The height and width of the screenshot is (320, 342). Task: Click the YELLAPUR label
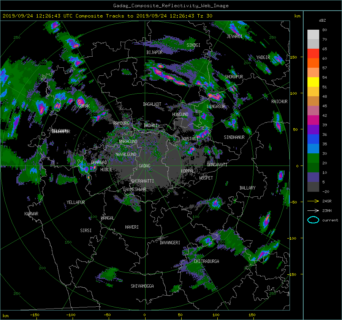coord(76,202)
